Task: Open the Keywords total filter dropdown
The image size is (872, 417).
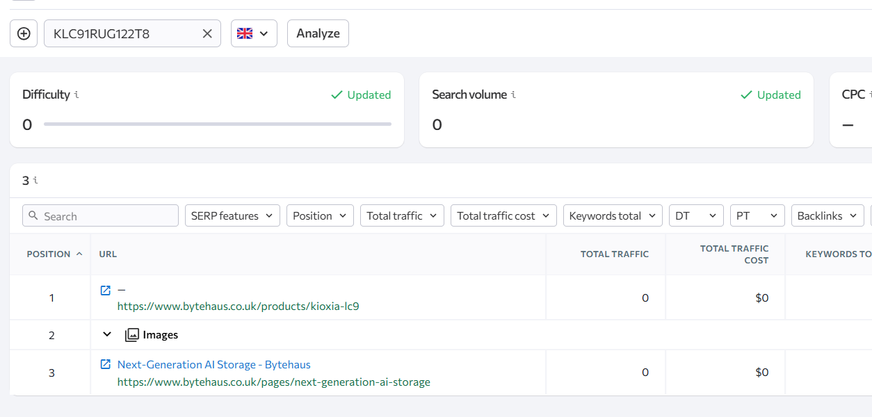Action: click(x=612, y=216)
